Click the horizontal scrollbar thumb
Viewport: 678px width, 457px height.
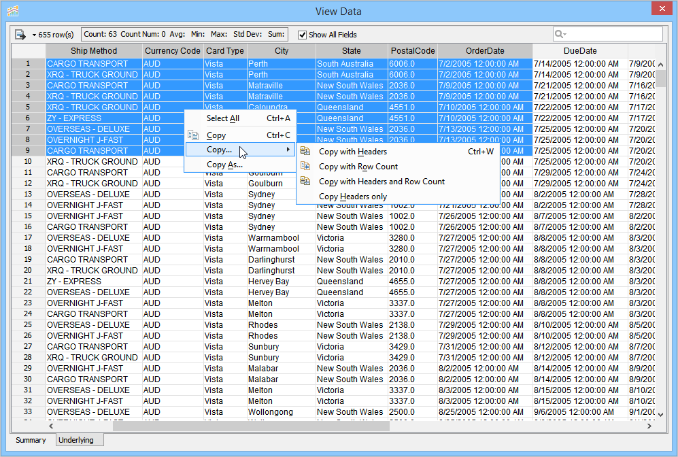(251, 426)
